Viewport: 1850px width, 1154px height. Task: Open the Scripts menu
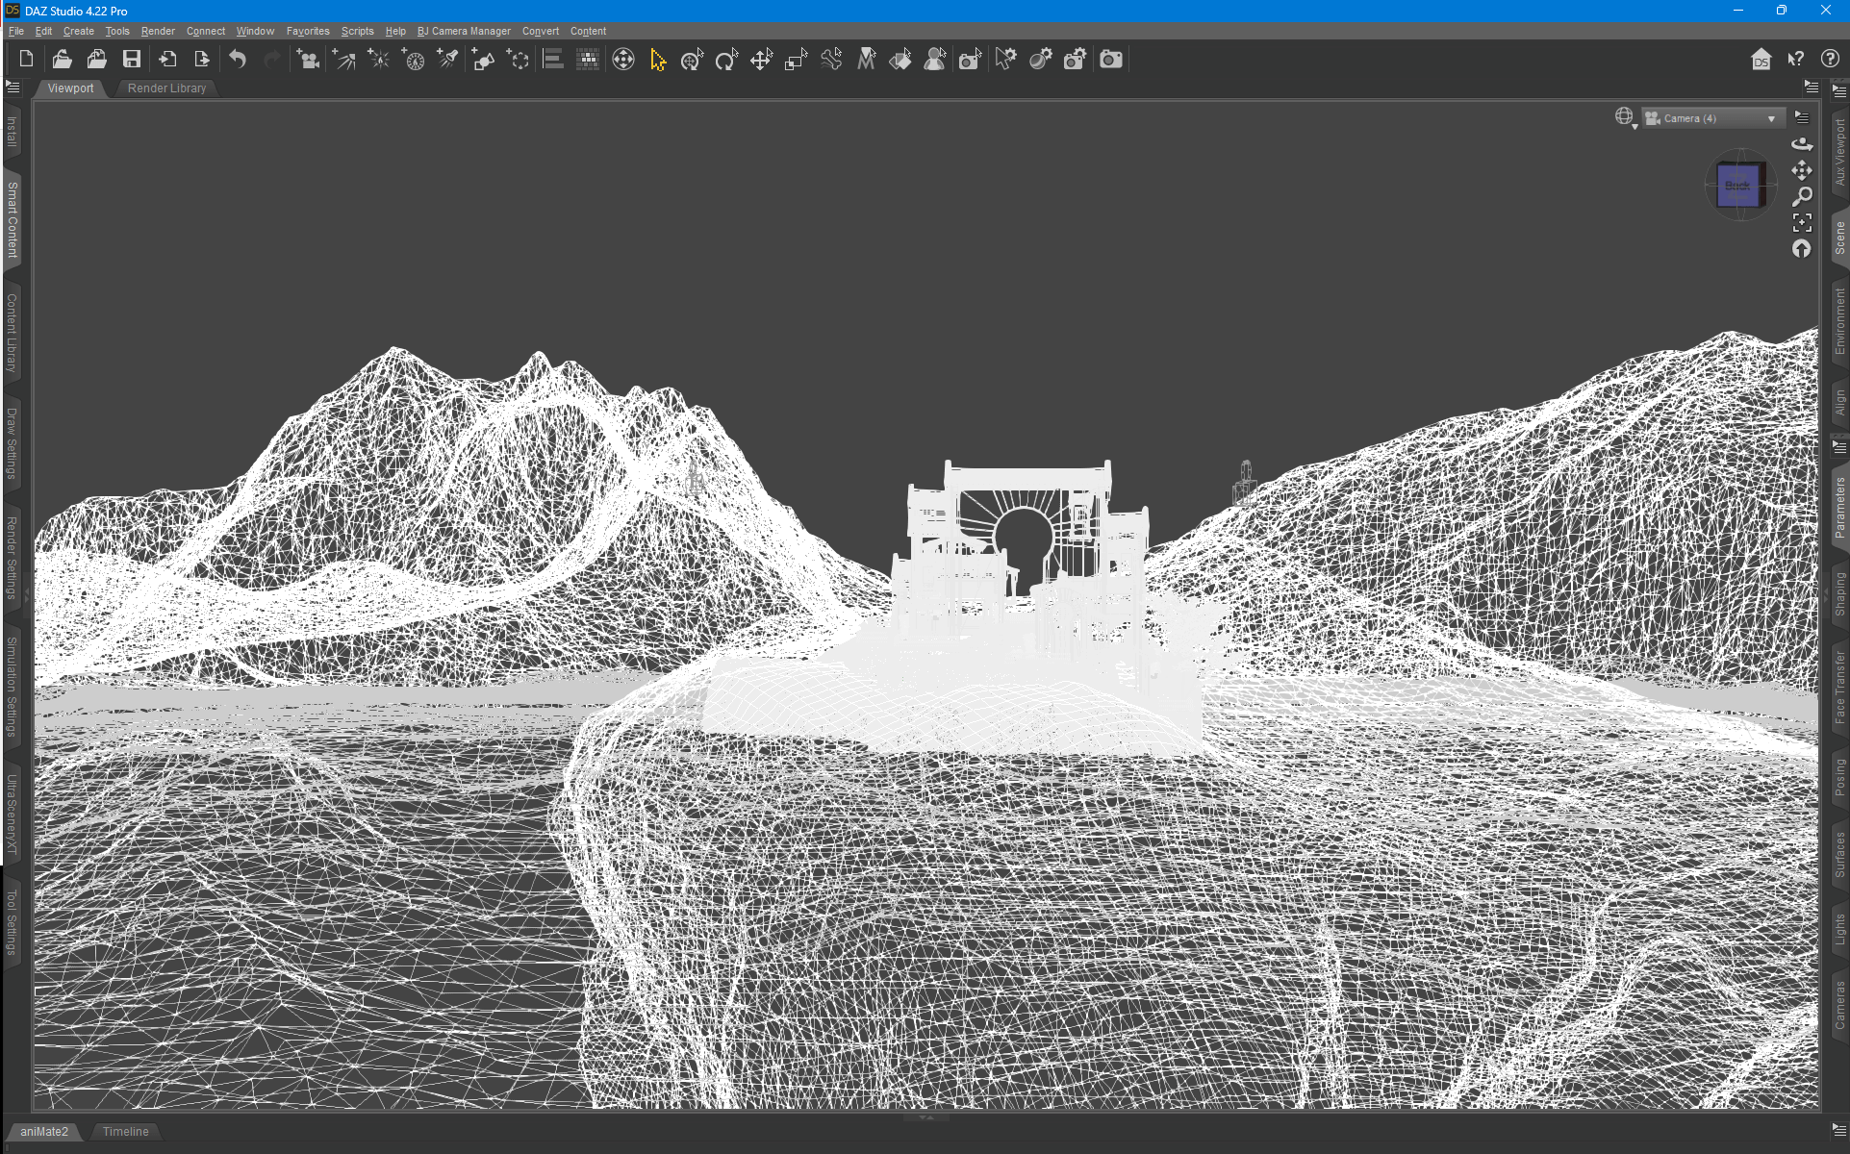(357, 31)
